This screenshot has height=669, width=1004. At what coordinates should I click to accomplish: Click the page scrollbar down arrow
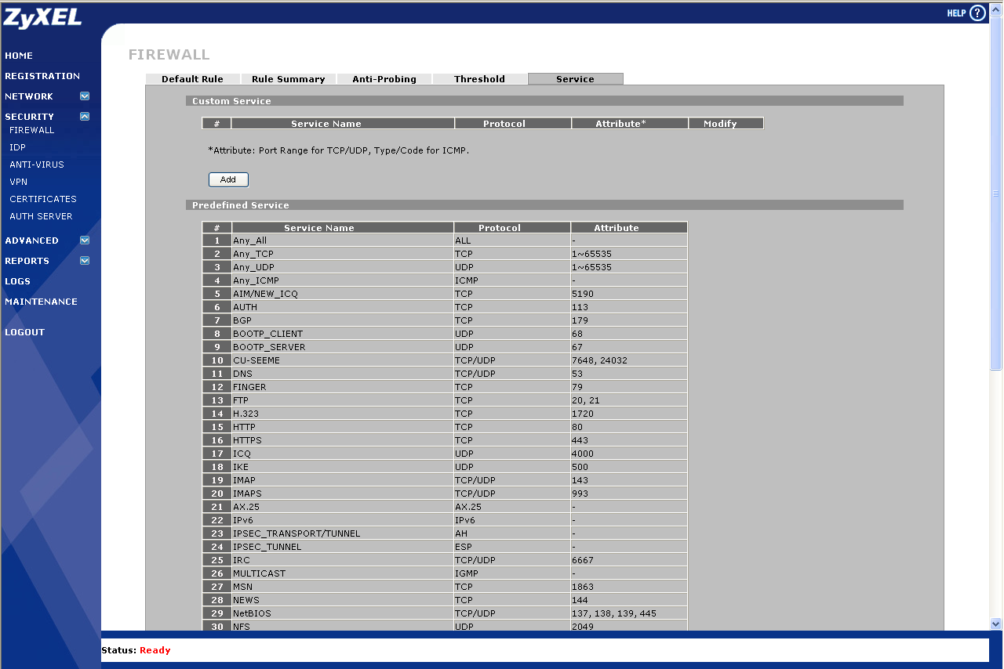[x=996, y=624]
